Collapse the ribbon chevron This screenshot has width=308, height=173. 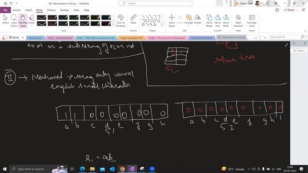305,31
